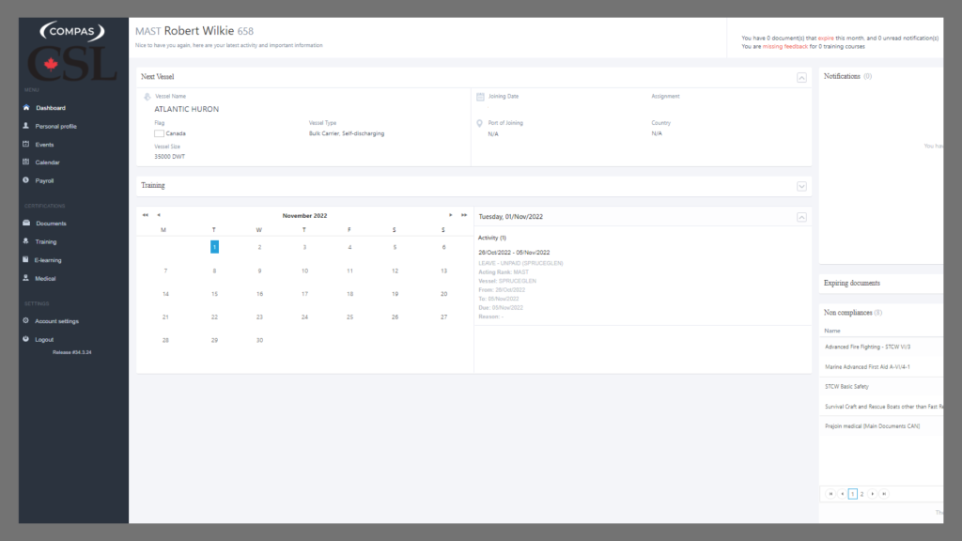The width and height of the screenshot is (962, 541).
Task: Click the Joining Date calendar icon
Action: point(480,97)
